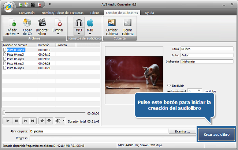This screenshot has width=238, height=150.
Task: Expand the Eliminar dropdown arrow
Action: tap(57, 34)
